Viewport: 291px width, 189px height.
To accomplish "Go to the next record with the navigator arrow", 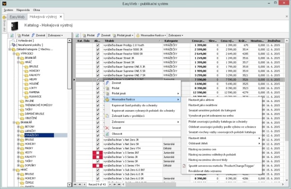I will pyautogui.click(x=110, y=184).
